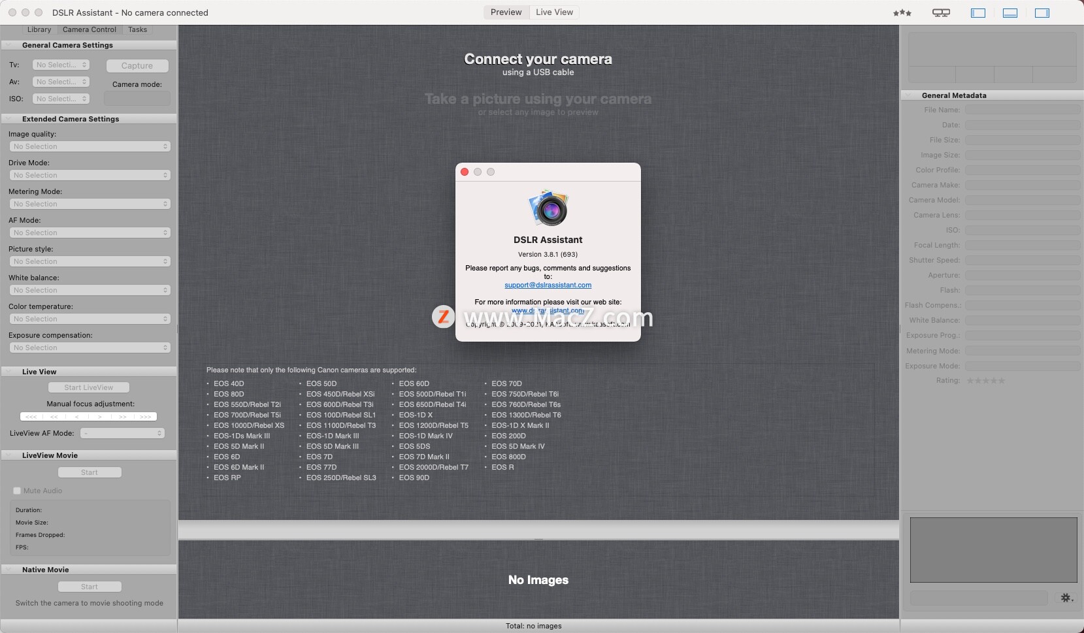Viewport: 1084px width, 633px height.
Task: Collapse the Live View section
Action: (9, 372)
